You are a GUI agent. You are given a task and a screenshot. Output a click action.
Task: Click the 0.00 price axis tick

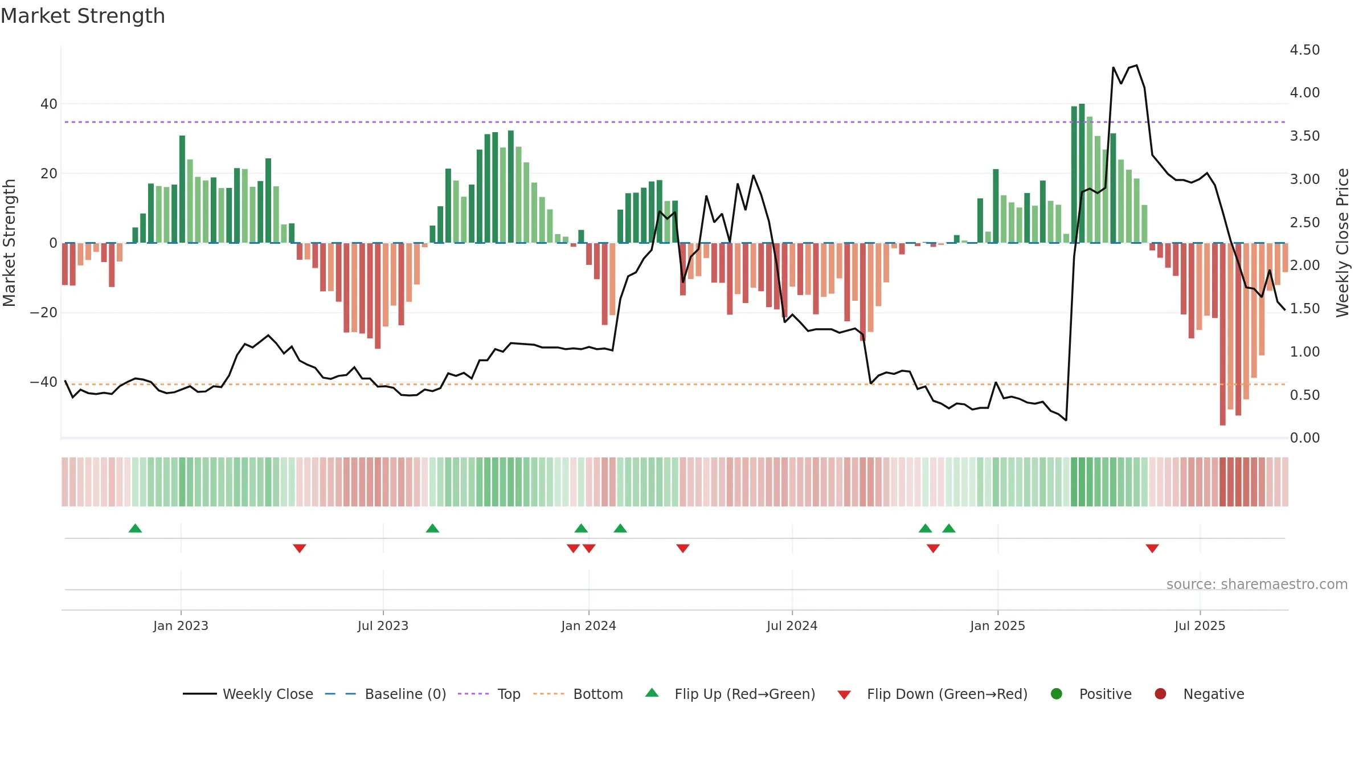pyautogui.click(x=1305, y=438)
